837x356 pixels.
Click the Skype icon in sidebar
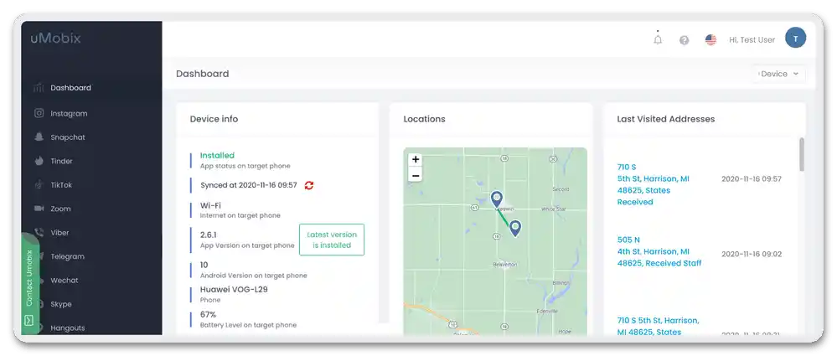tap(40, 304)
